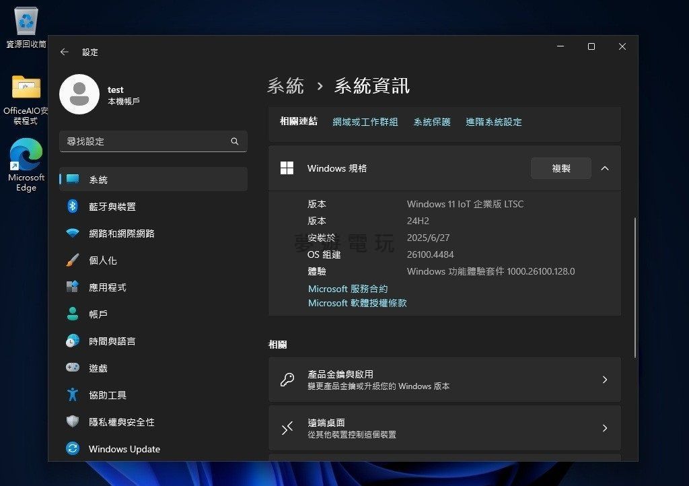Minimize the 設定 window
The image size is (689, 486).
pyautogui.click(x=560, y=46)
